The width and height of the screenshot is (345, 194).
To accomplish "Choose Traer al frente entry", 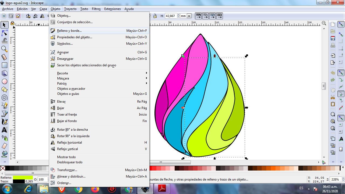I will point(99,115).
